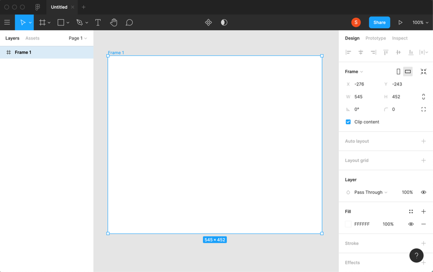The height and width of the screenshot is (272, 433).
Task: Open a new tab with plus
Action: 83,7
